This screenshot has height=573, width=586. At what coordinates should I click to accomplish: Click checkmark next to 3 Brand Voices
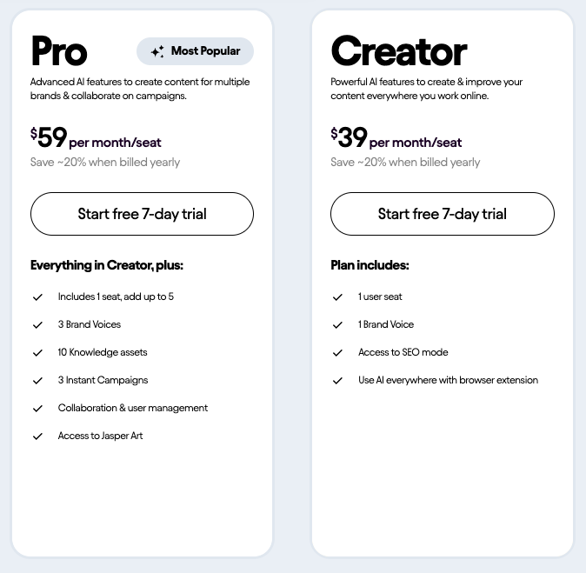click(37, 325)
